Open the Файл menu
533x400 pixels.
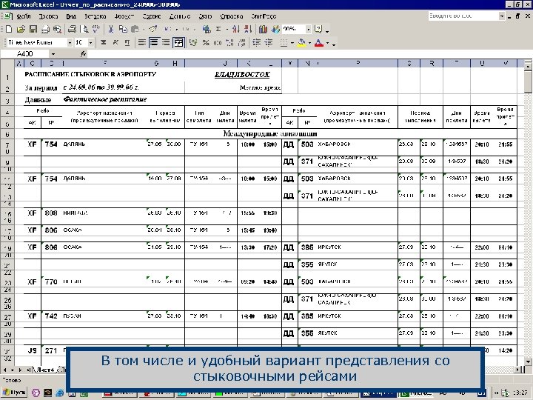click(x=24, y=16)
